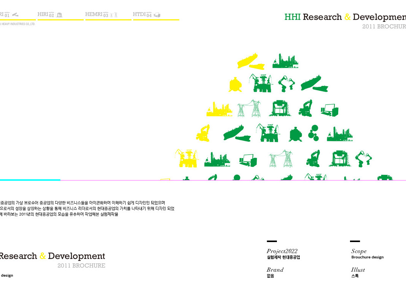This screenshot has width=406, height=304.
Task: Click the 실험제작 현대중공업 text
Action: pyautogui.click(x=283, y=257)
